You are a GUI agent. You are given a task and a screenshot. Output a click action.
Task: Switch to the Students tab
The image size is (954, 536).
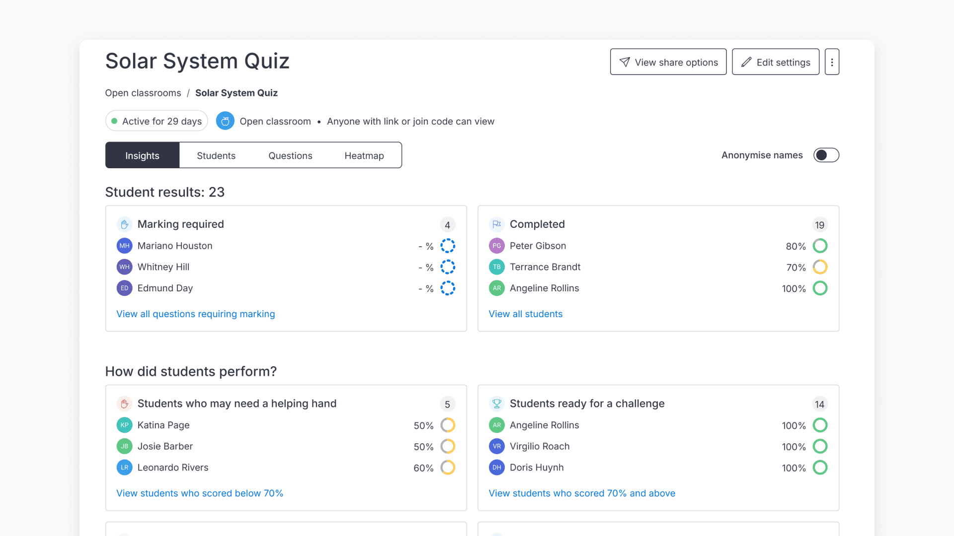pyautogui.click(x=216, y=155)
